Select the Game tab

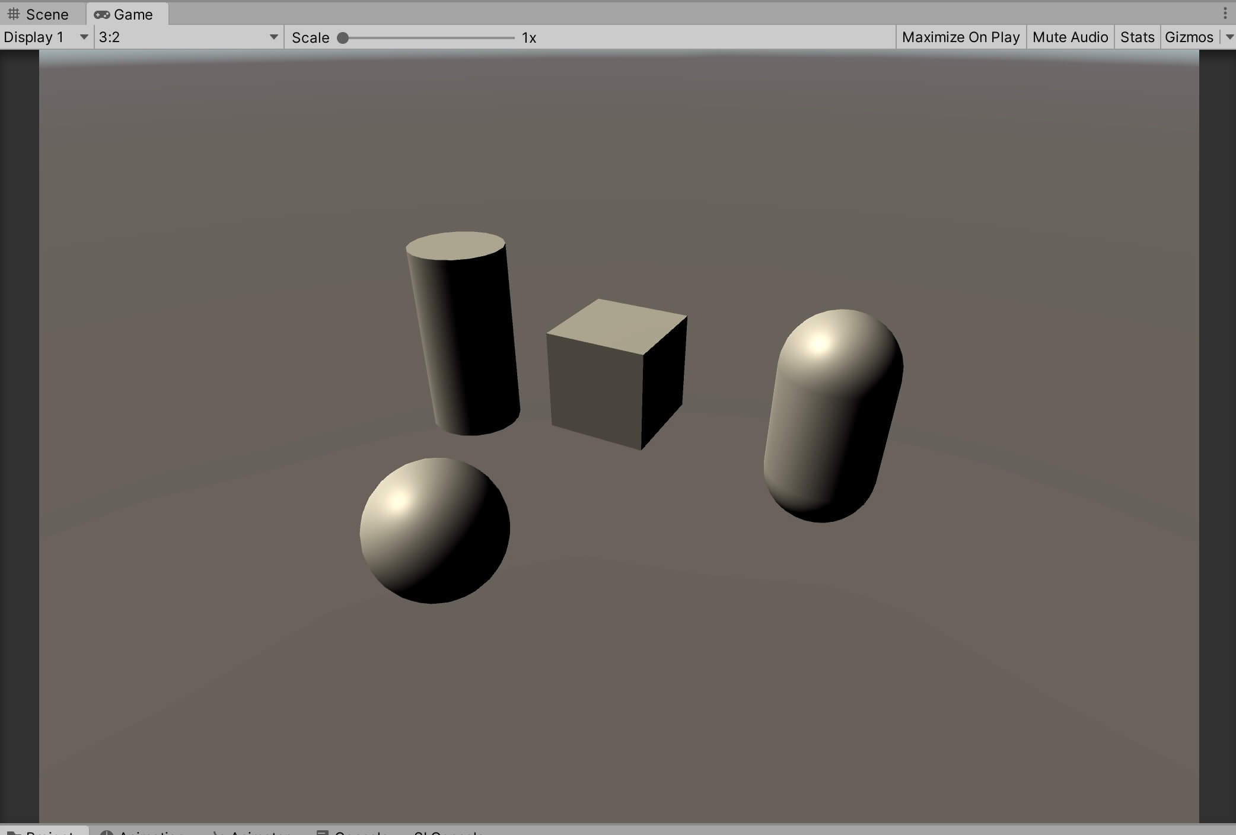coord(126,14)
